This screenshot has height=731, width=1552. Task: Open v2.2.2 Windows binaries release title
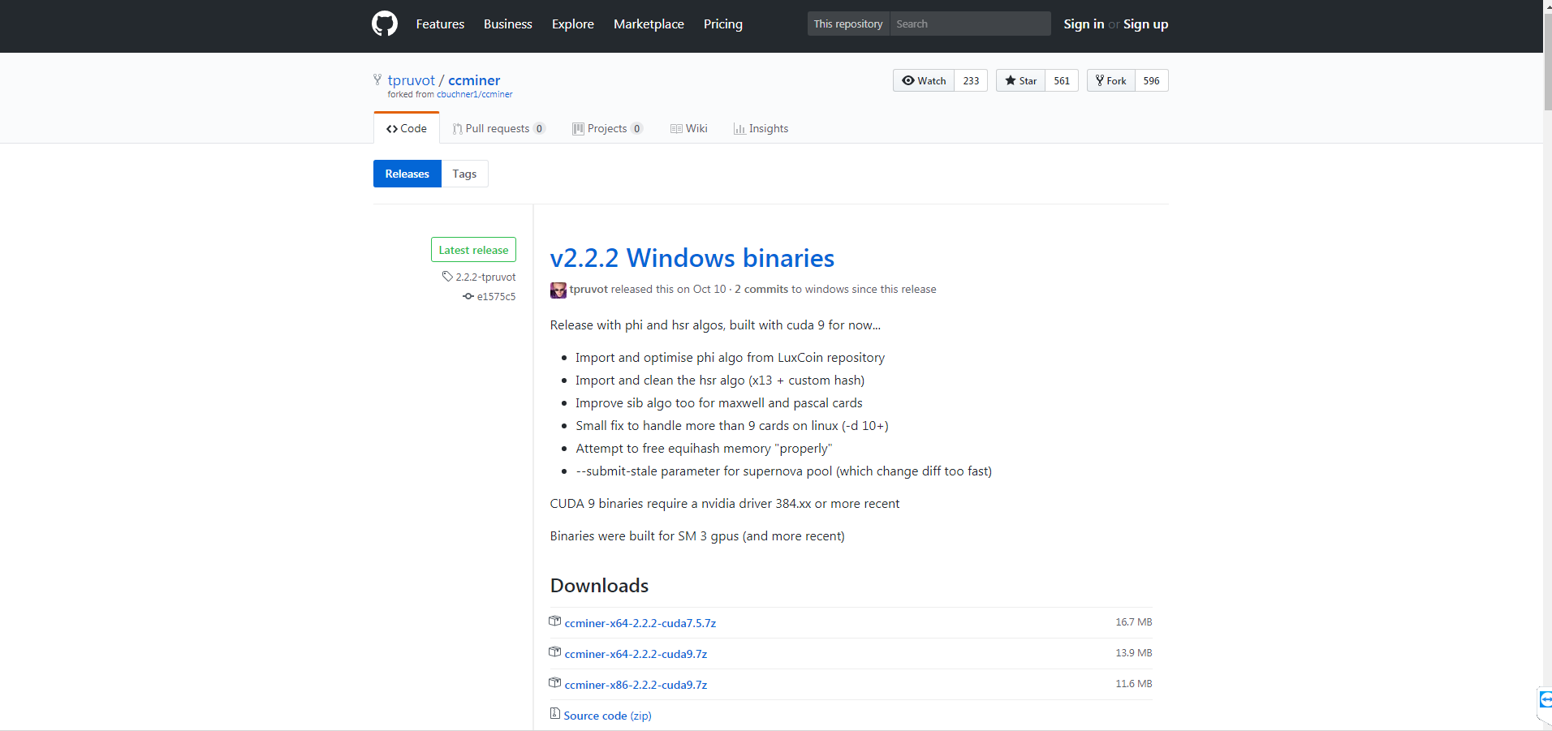(x=692, y=257)
